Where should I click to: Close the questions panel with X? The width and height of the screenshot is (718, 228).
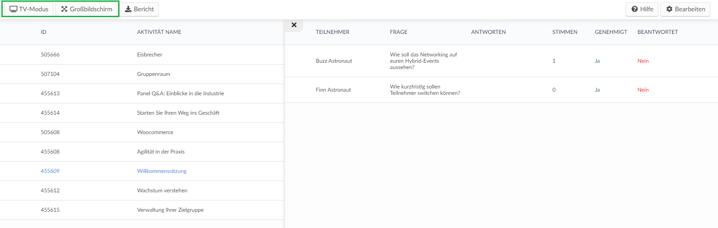[x=294, y=25]
